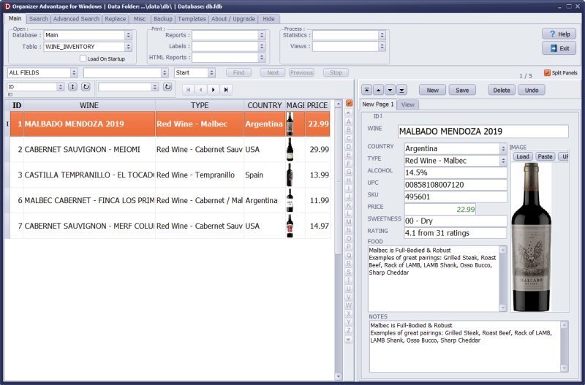This screenshot has width=585, height=385.
Task: Jump to bottom record in details panel
Action: pyautogui.click(x=401, y=90)
